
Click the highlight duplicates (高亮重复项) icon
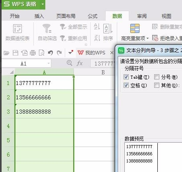click(x=135, y=28)
